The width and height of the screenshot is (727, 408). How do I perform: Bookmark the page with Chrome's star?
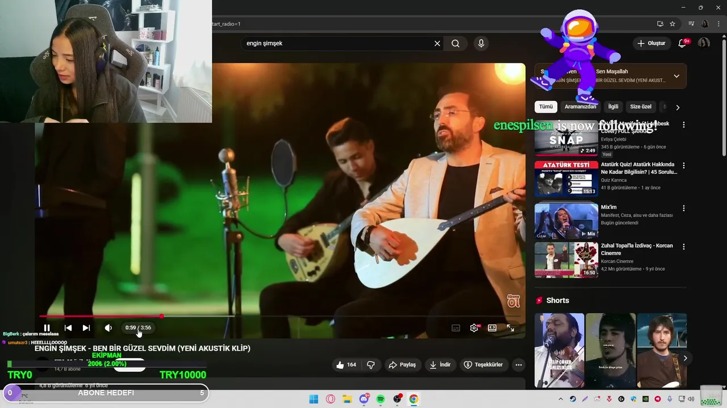672,24
